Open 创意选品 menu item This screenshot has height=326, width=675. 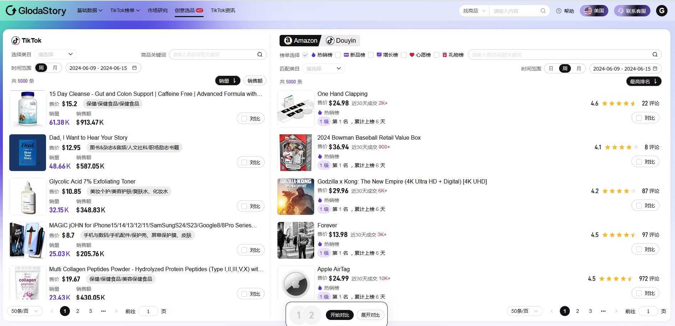(x=189, y=10)
